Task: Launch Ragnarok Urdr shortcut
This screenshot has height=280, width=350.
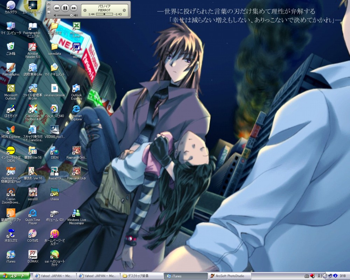Action: point(76,174)
